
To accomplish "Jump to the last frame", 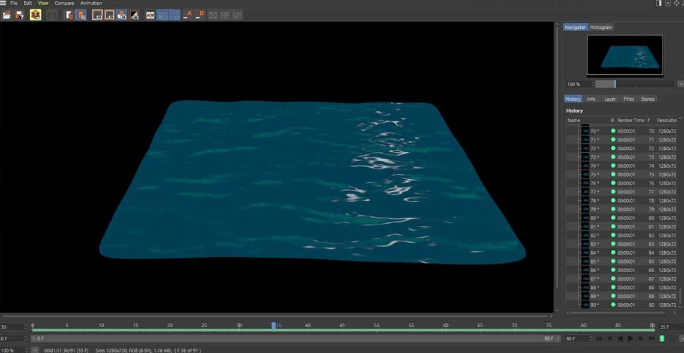I will pyautogui.click(x=651, y=339).
